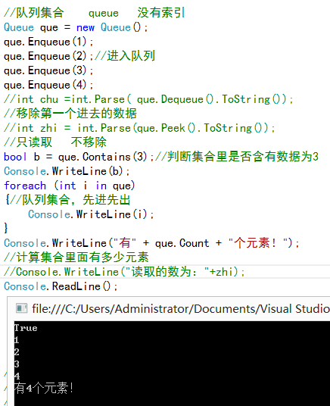Click the console title bar path 'file:///C:/Users/Administrator'
This screenshot has width=330, height=406.
pyautogui.click(x=113, y=308)
